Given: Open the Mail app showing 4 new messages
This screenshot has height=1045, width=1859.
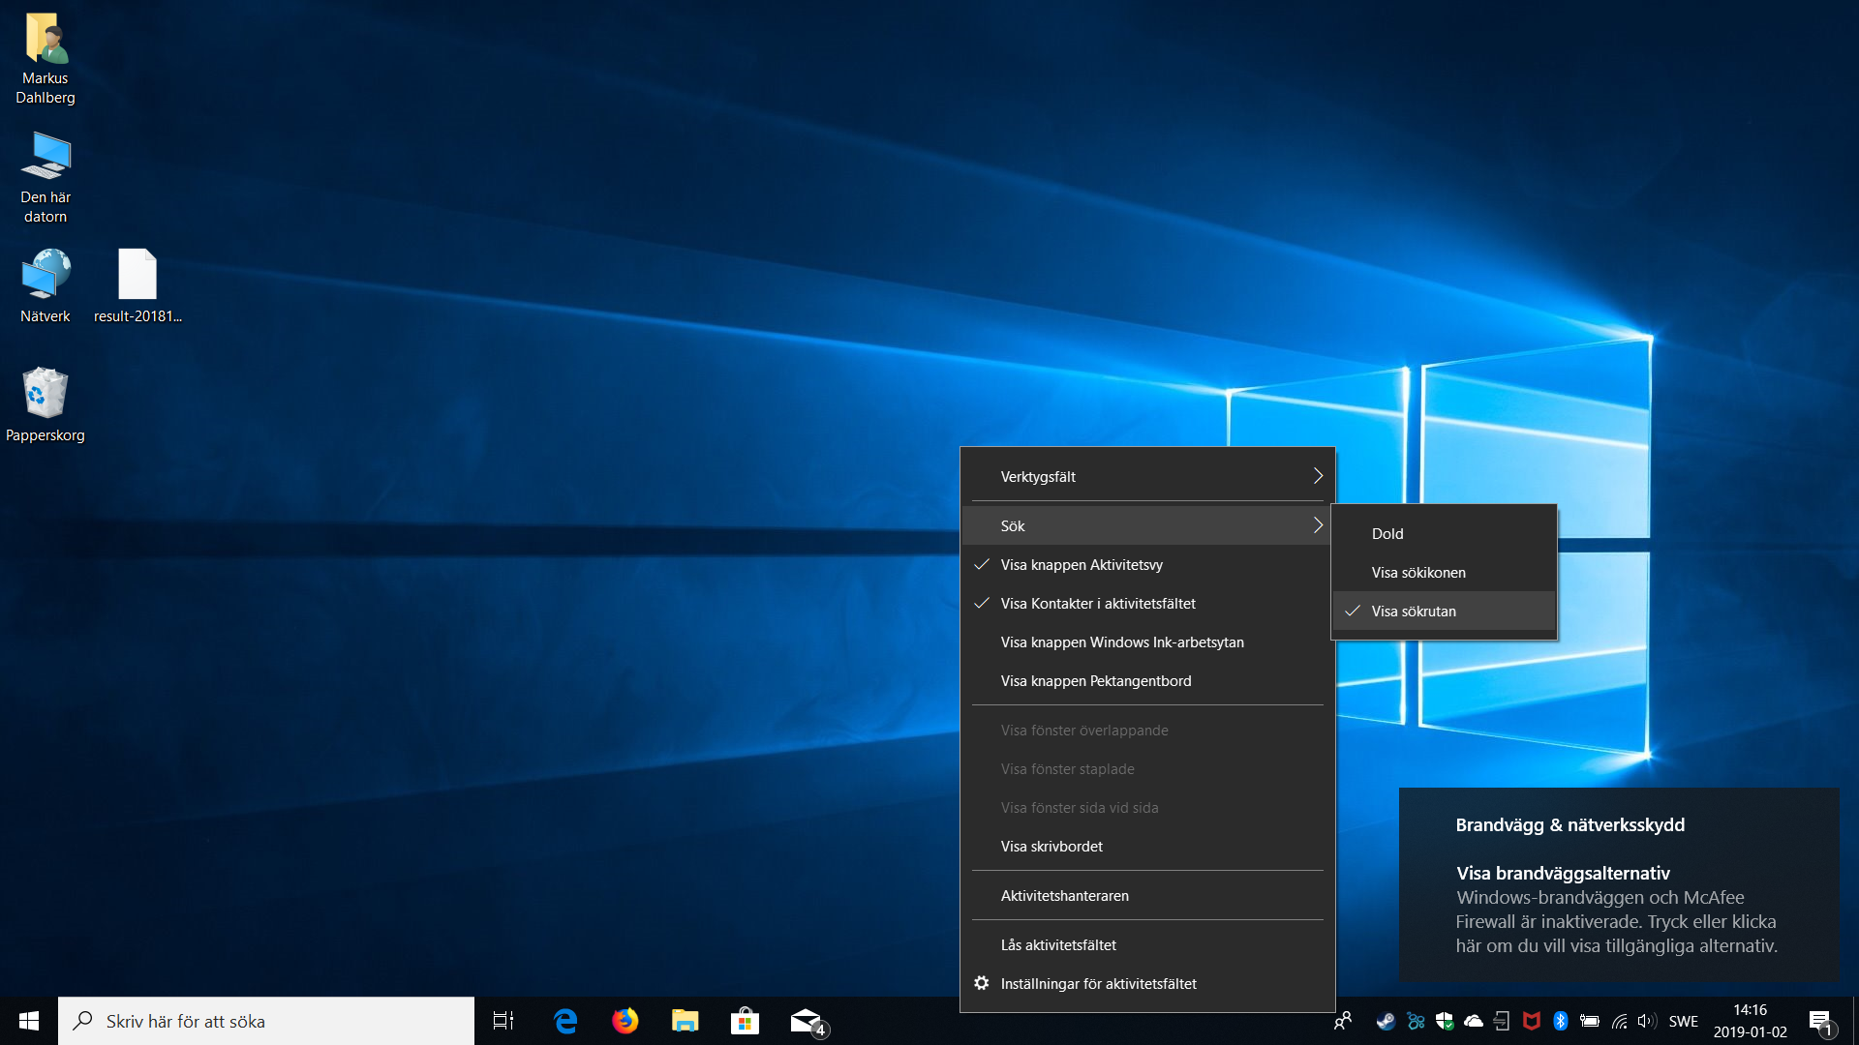Looking at the screenshot, I should pos(806,1020).
